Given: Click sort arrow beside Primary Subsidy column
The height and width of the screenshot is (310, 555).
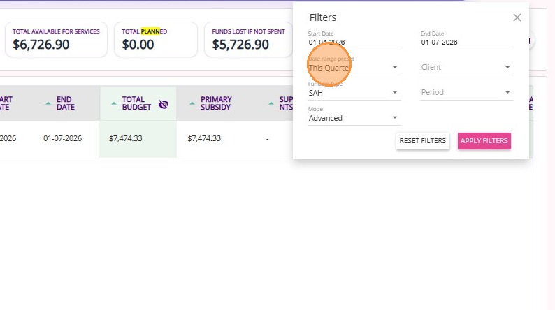Looking at the screenshot, I should click(x=192, y=103).
